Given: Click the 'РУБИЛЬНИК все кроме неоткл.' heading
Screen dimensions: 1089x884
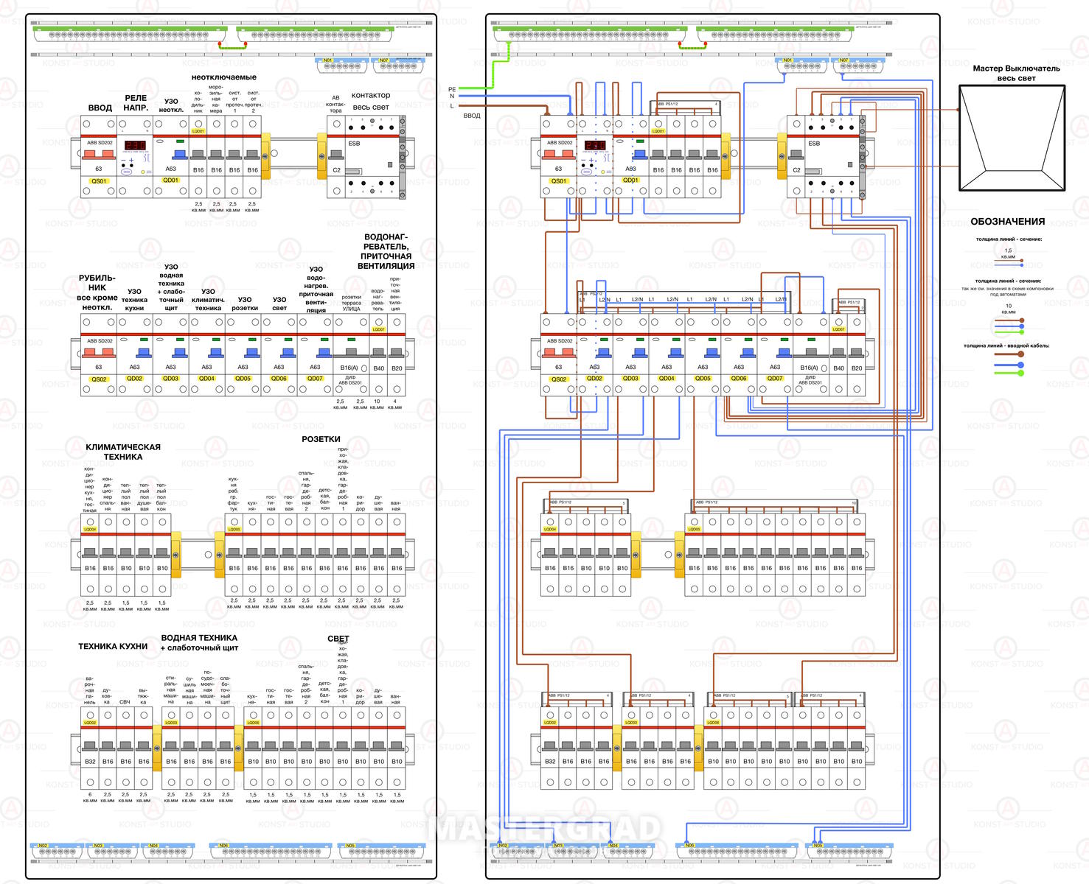Looking at the screenshot, I should click(x=97, y=292).
